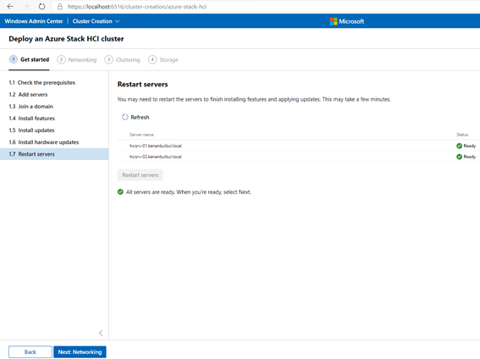480x359 pixels.
Task: Click the Back button
Action: tap(30, 352)
